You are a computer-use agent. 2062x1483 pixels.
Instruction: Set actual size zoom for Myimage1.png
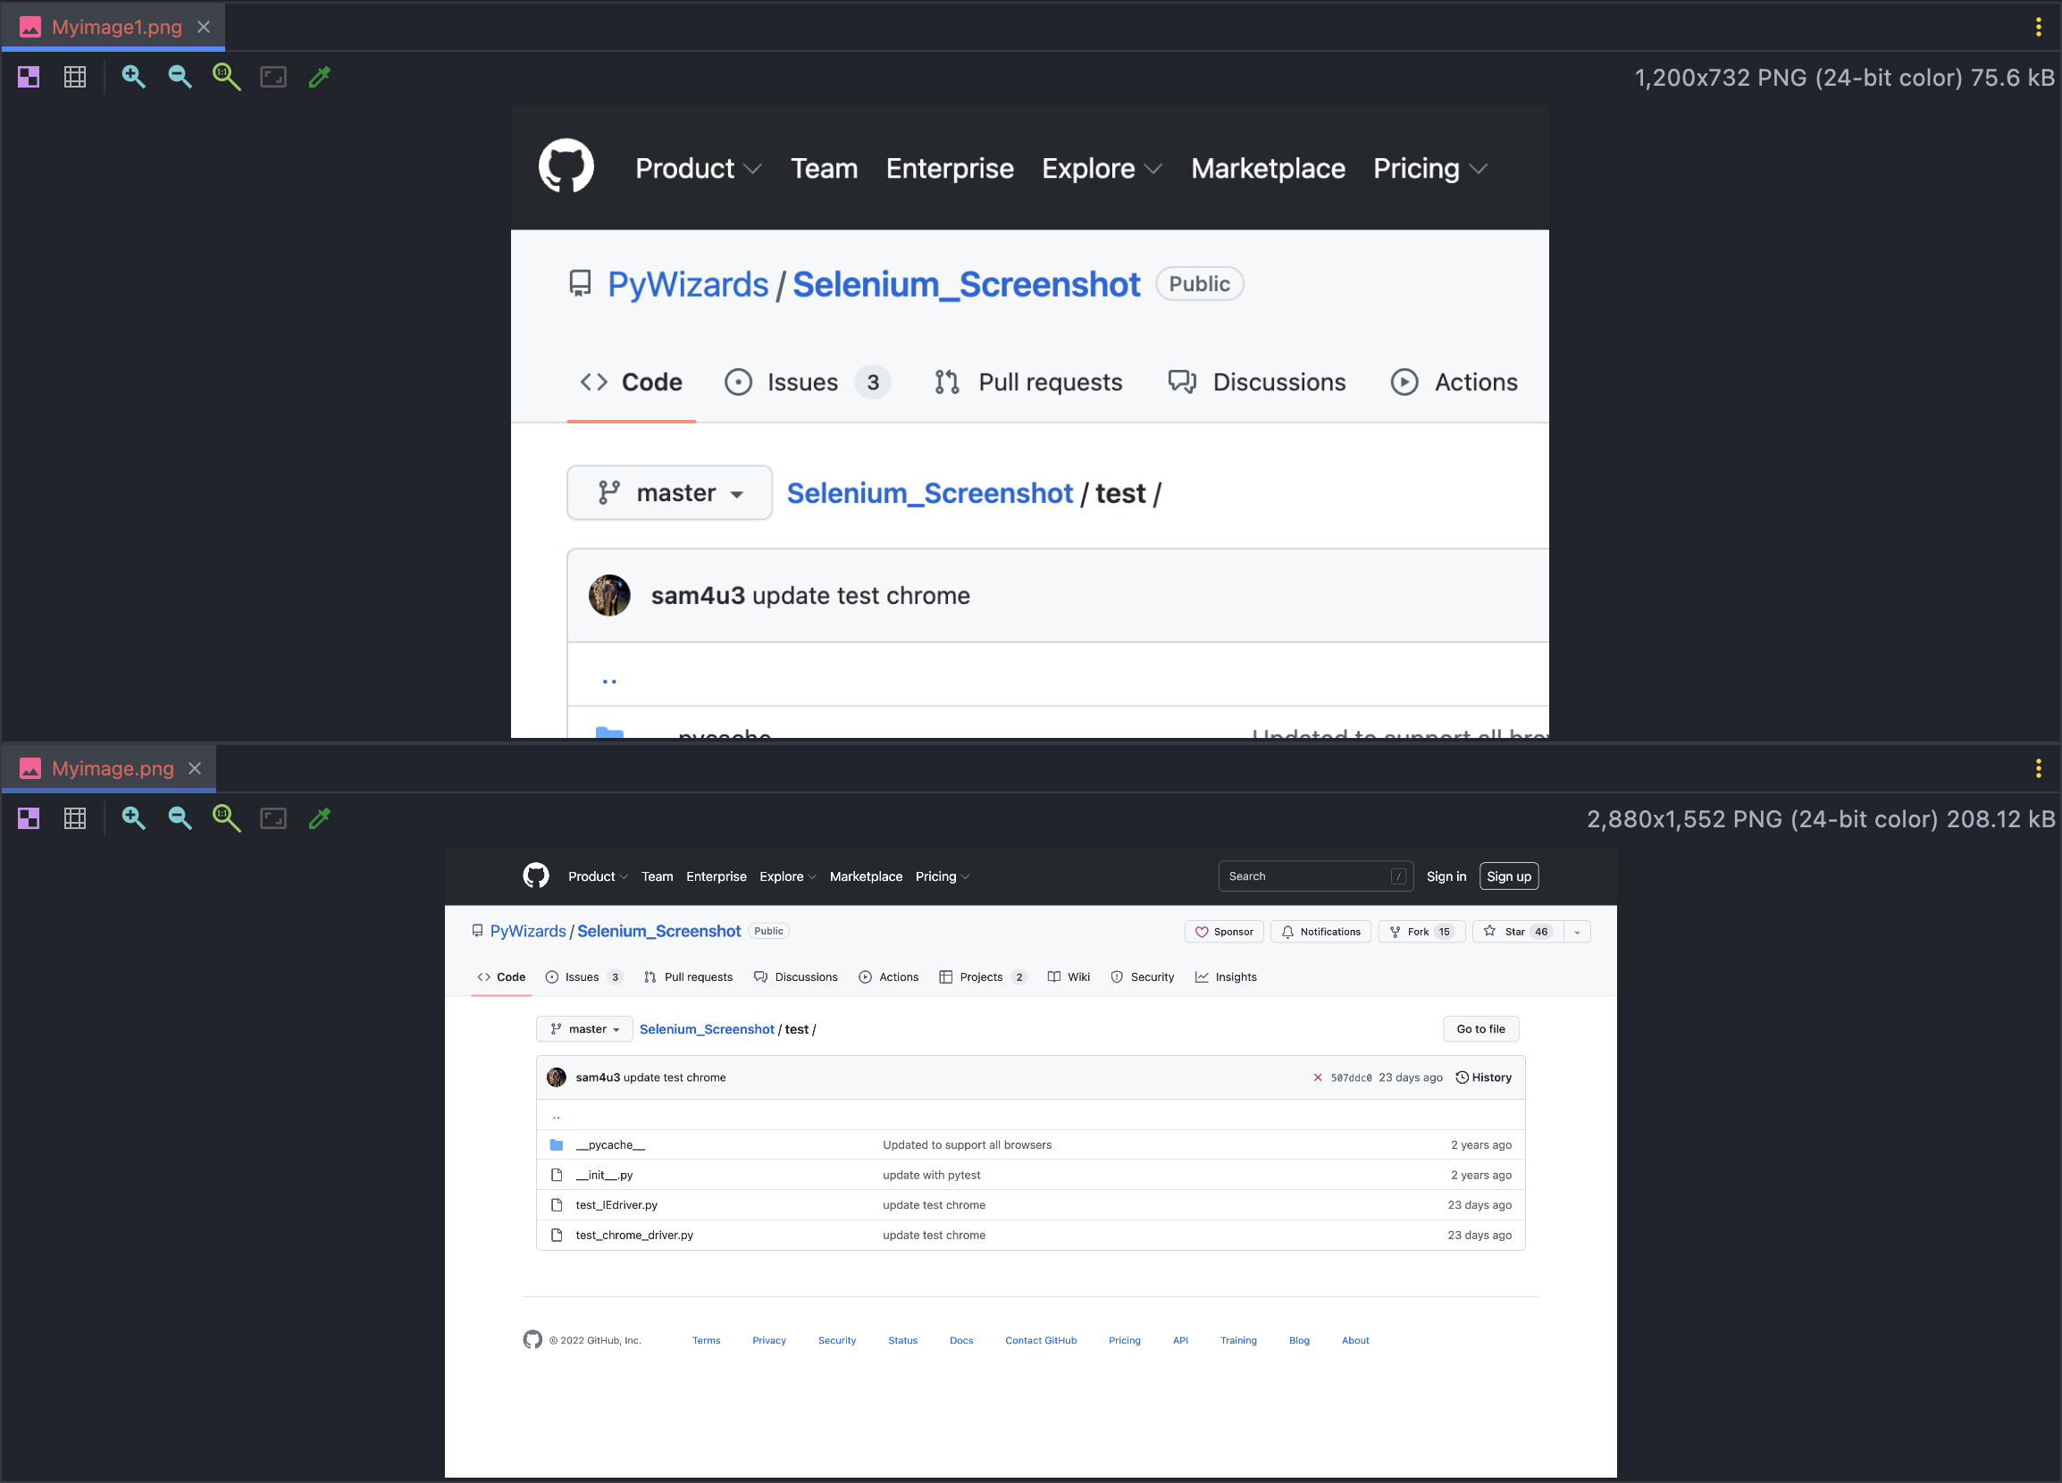(225, 78)
